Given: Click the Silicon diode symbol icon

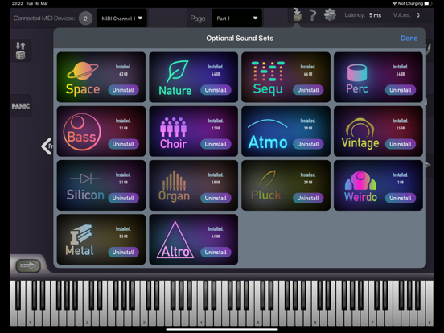Looking at the screenshot, I should click(85, 179).
